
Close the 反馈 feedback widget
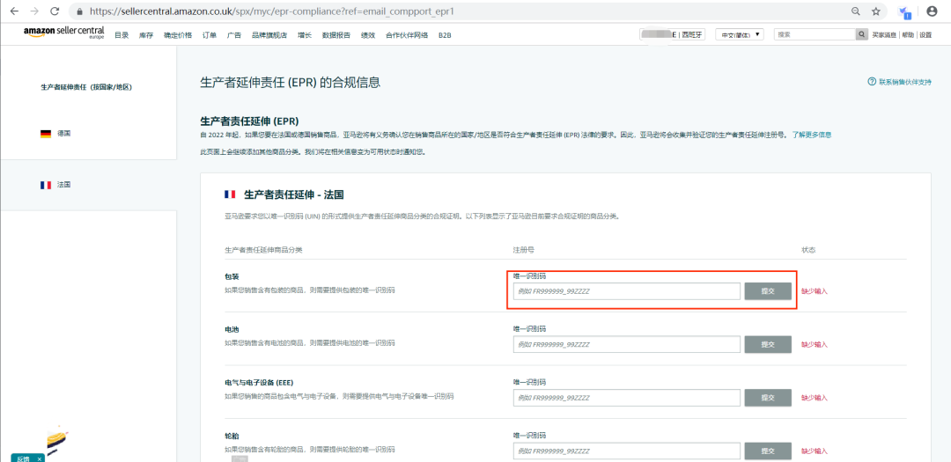point(39,459)
